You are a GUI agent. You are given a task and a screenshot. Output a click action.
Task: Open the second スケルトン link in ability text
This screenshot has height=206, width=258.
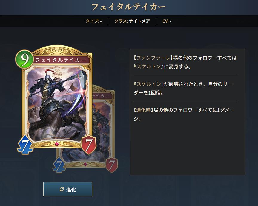[x=149, y=84]
